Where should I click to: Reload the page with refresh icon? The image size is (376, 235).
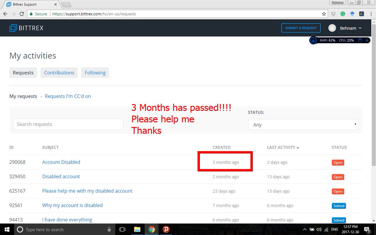[22, 14]
